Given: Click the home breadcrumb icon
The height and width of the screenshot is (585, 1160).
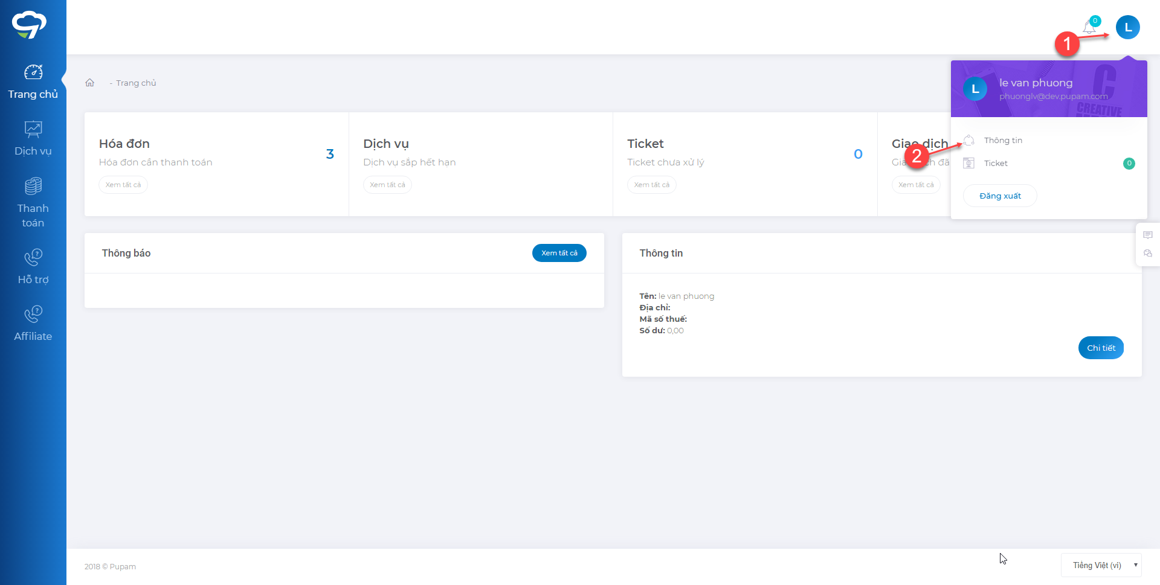Looking at the screenshot, I should click(x=90, y=83).
